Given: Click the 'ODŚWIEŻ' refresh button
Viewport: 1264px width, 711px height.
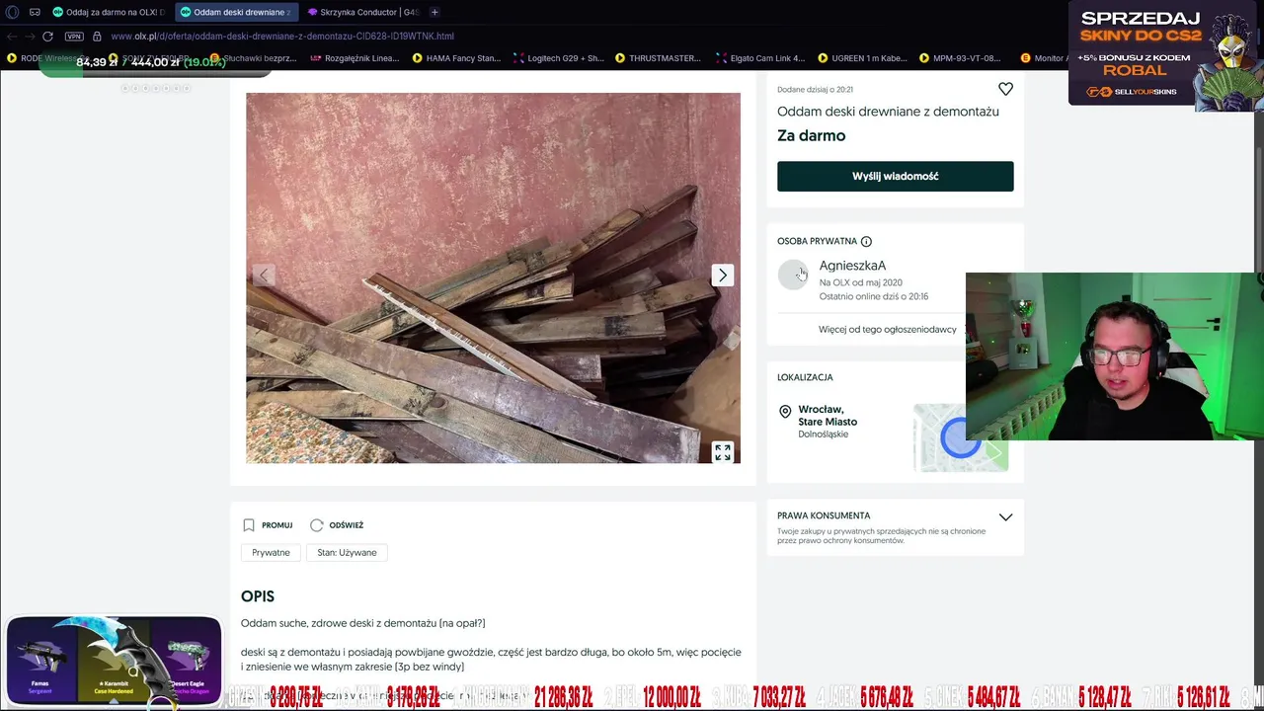Looking at the screenshot, I should click(337, 525).
